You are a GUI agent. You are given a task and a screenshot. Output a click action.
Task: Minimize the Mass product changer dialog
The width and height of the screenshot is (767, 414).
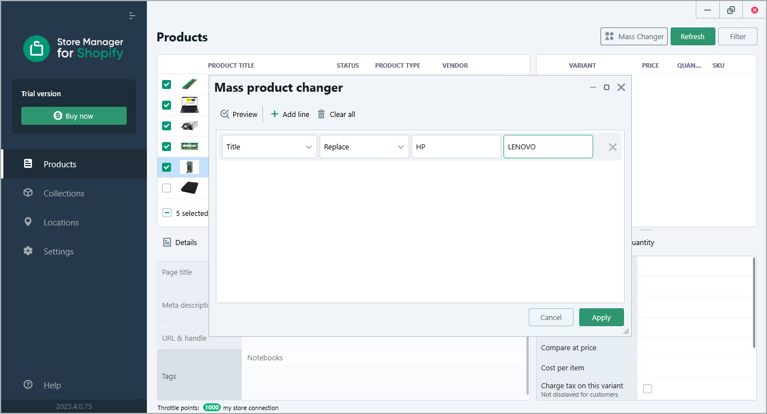pyautogui.click(x=593, y=87)
